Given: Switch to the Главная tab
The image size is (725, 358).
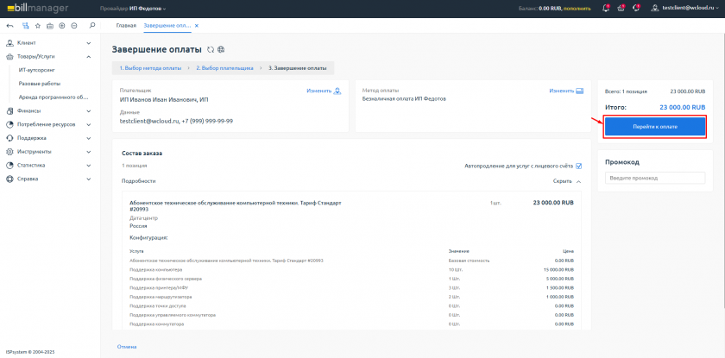Looking at the screenshot, I should click(x=126, y=25).
